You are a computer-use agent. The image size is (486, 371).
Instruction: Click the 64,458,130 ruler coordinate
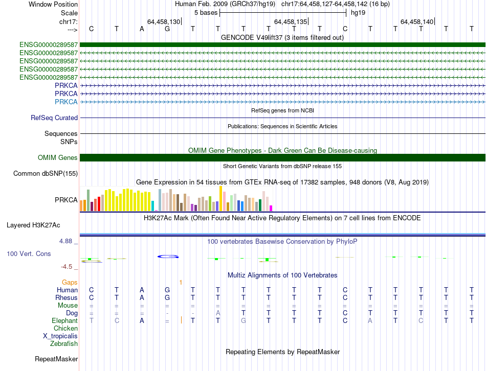coord(163,21)
